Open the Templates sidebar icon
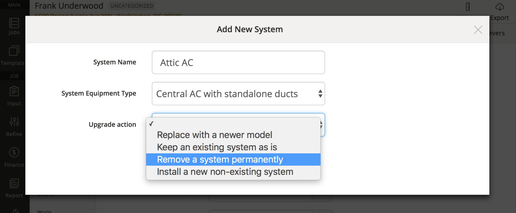Screen dimensions: 516x213 pyautogui.click(x=14, y=51)
